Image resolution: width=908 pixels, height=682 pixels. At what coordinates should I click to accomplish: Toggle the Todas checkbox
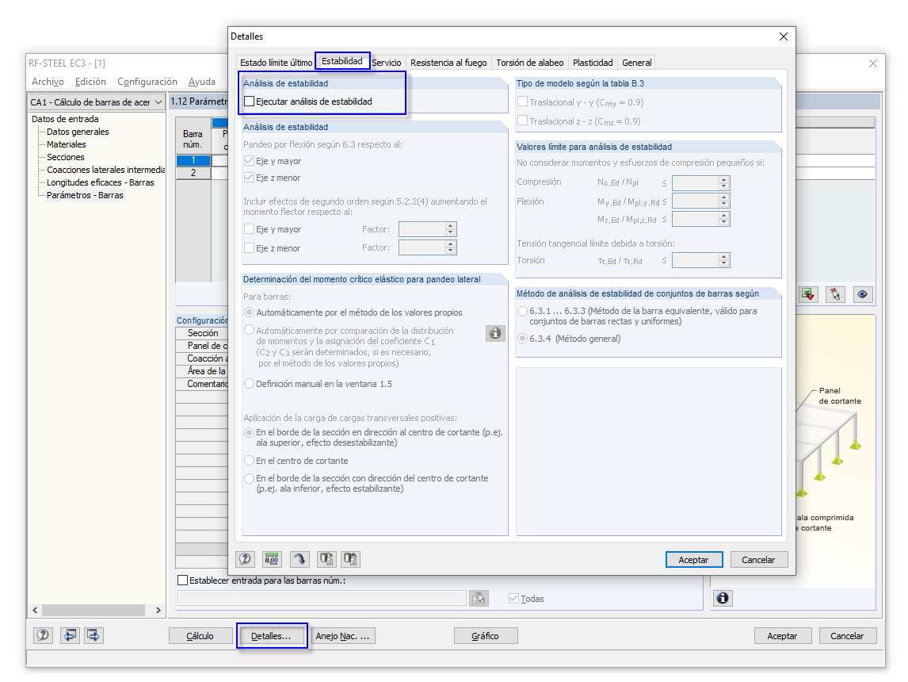(x=513, y=599)
